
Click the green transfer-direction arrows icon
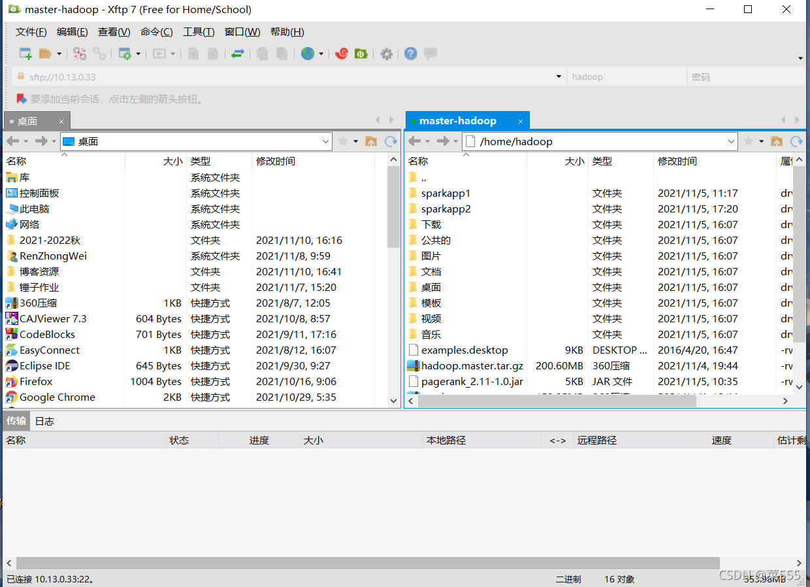[x=238, y=54]
